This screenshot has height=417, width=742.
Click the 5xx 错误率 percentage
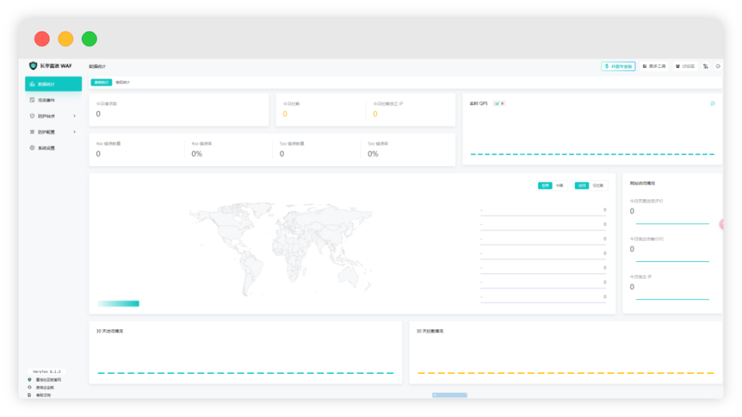[373, 154]
